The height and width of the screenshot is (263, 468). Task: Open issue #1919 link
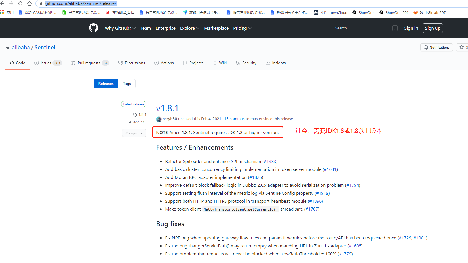point(322,193)
